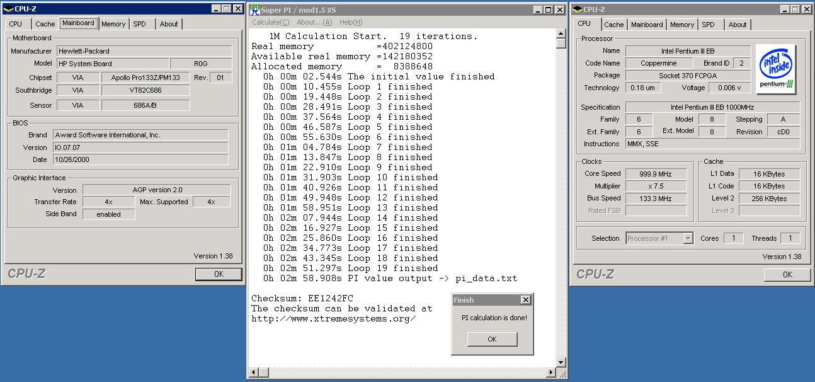Click the Intel Pentium III EB name field
This screenshot has width=815, height=382.
pyautogui.click(x=688, y=51)
